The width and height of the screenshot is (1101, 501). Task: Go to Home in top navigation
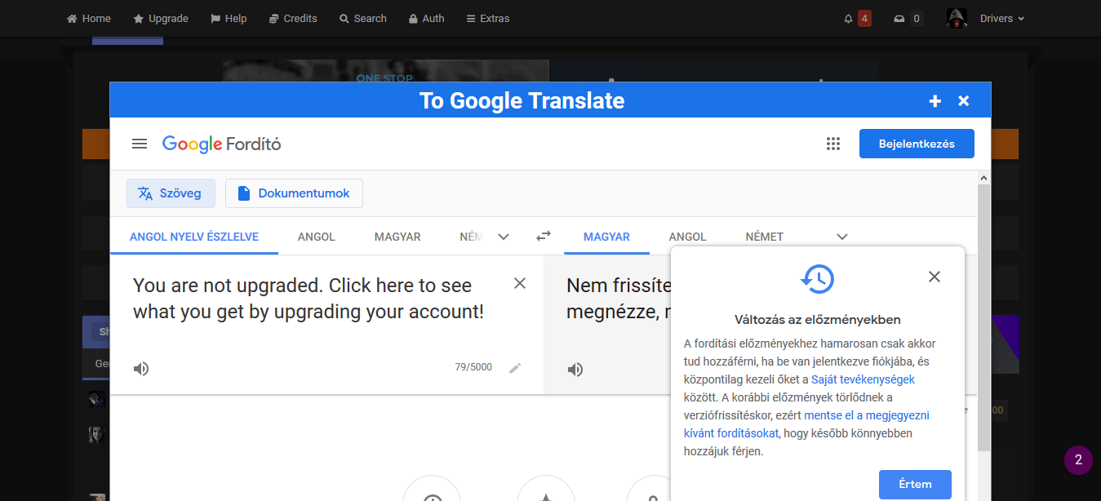tap(88, 18)
